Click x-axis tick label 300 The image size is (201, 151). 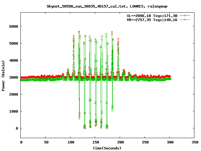coord(170,142)
